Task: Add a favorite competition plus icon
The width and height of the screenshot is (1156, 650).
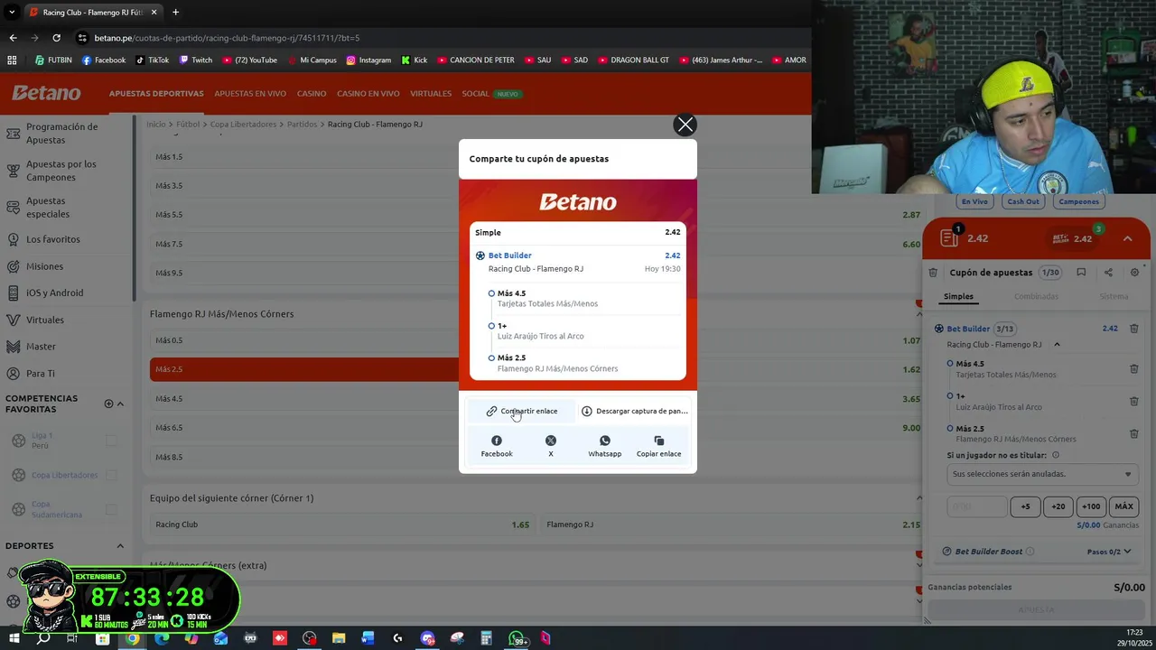Action: [108, 404]
